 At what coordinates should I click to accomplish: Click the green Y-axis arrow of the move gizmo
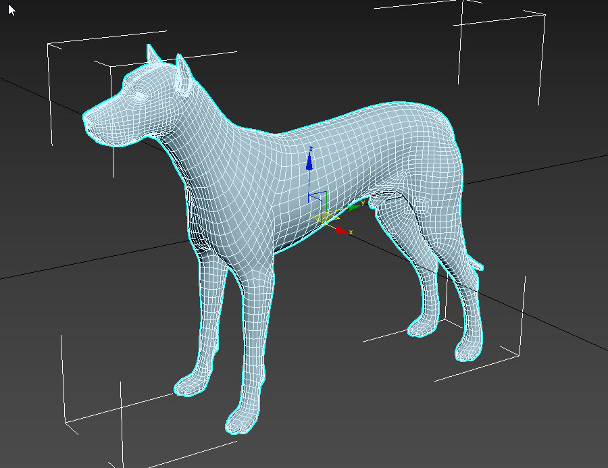click(x=353, y=207)
